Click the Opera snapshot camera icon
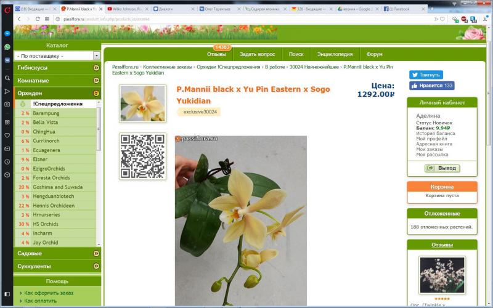Viewport: 493px width, 308px height. tap(7, 104)
